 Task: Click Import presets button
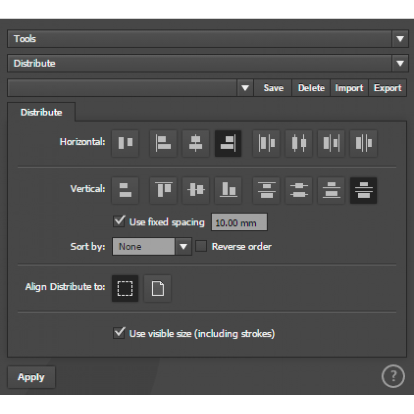(x=349, y=87)
